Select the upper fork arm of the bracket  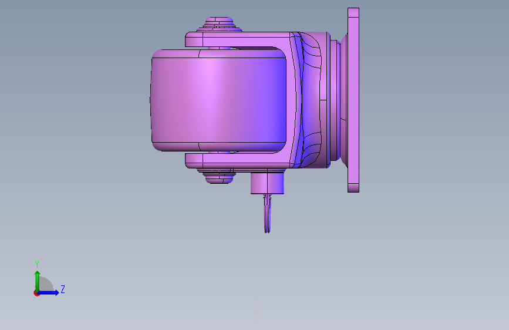(238, 39)
